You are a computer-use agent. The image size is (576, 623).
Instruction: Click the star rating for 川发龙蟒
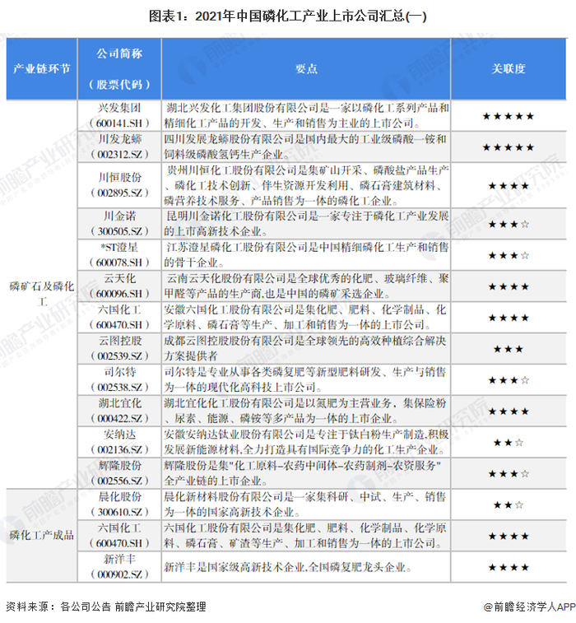[x=508, y=147]
